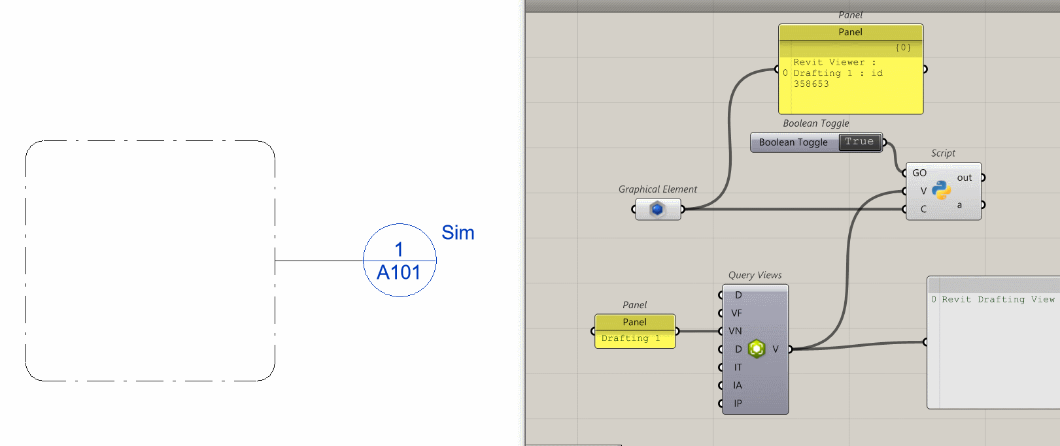Click the output grip of Graphical Element
The width and height of the screenshot is (1060, 446).
[683, 209]
